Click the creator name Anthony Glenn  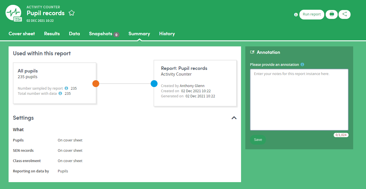pyautogui.click(x=192, y=86)
